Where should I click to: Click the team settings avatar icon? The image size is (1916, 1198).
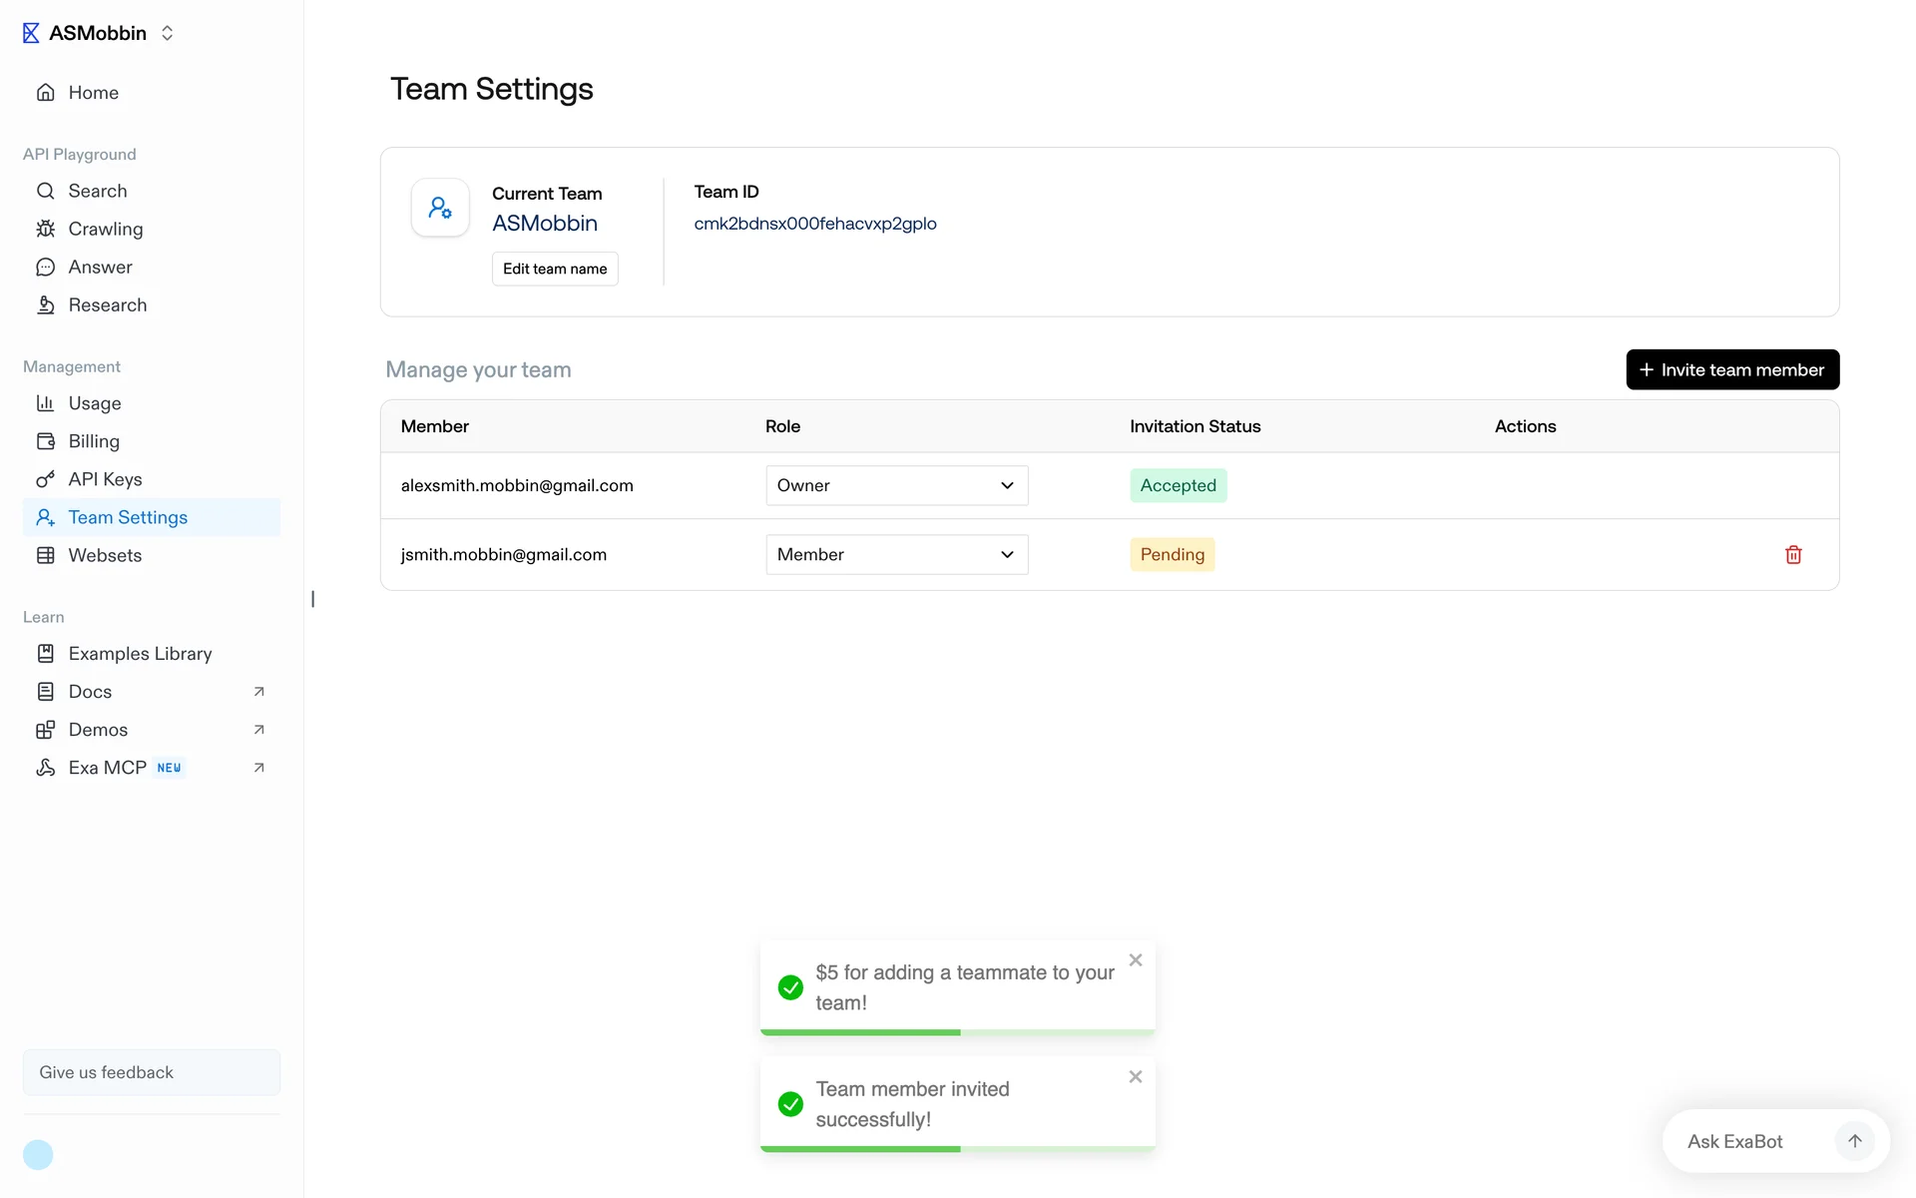click(440, 208)
